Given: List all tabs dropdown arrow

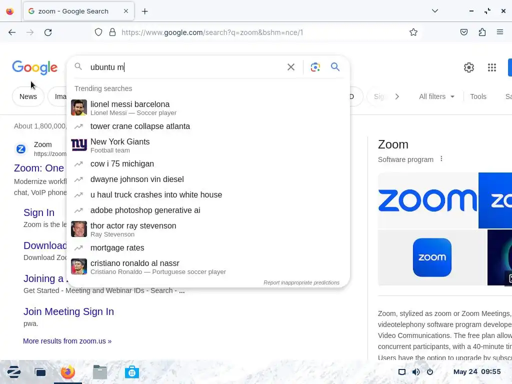Looking at the screenshot, I should (434, 11).
